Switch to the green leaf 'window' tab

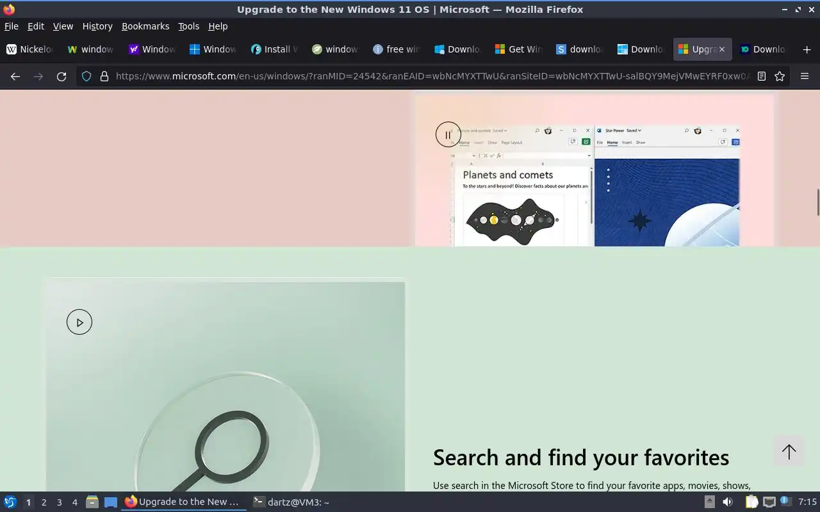336,49
